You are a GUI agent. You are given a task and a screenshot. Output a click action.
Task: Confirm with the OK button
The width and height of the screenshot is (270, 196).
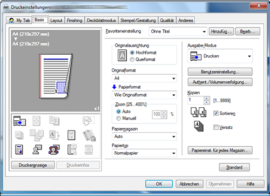[x=159, y=184]
